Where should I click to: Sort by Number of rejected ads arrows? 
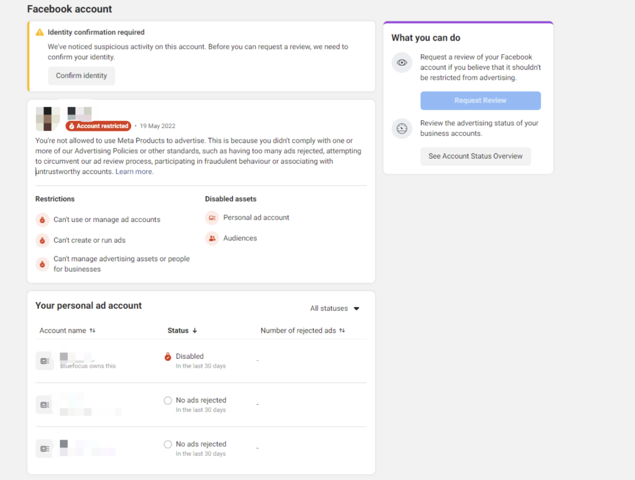pyautogui.click(x=342, y=331)
